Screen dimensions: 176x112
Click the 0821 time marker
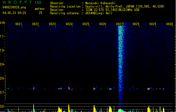[19, 24]
